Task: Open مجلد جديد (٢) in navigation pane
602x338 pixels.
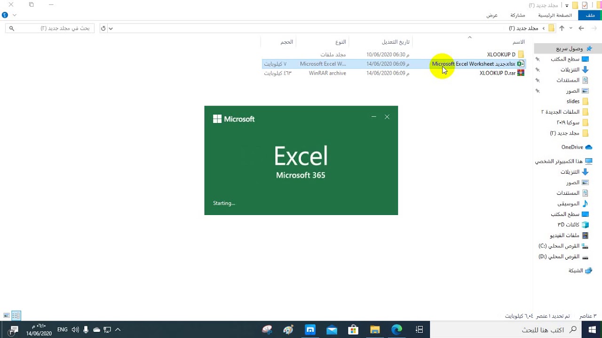Action: (x=569, y=133)
